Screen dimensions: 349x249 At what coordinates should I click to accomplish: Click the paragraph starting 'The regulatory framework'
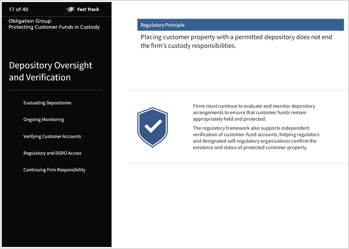[256, 138]
